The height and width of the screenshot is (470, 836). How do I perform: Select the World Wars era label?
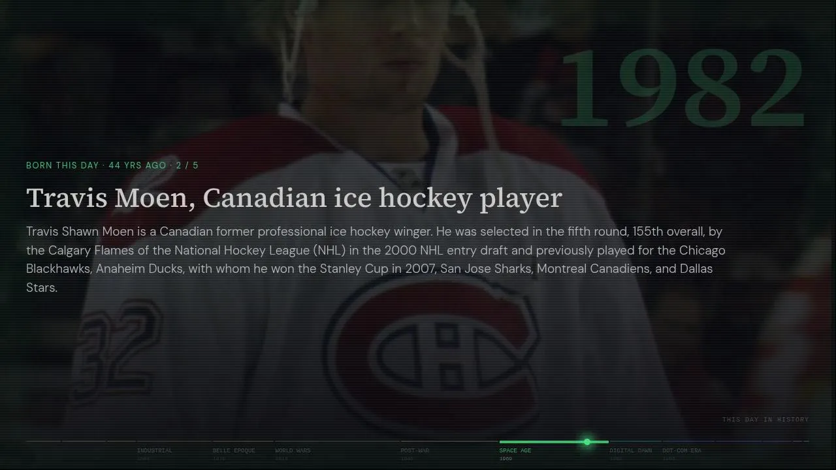(293, 450)
